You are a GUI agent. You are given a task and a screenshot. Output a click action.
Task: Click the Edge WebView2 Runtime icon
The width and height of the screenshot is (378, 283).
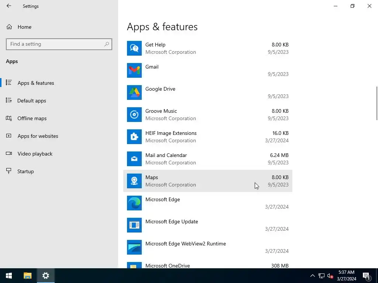click(134, 247)
